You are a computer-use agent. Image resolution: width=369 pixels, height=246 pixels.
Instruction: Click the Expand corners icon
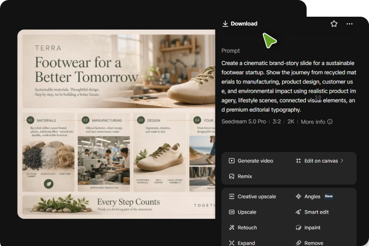point(232,243)
